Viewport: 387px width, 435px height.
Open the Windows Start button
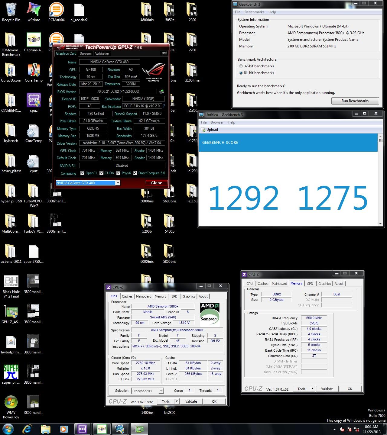(x=8, y=429)
